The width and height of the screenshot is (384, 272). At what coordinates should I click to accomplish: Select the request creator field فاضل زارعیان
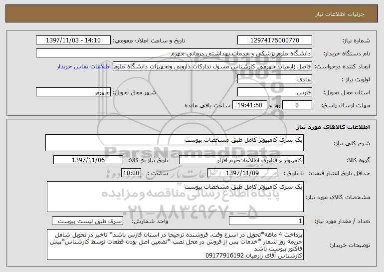212,66
